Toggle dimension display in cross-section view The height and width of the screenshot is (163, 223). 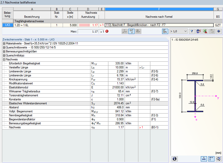204,159
